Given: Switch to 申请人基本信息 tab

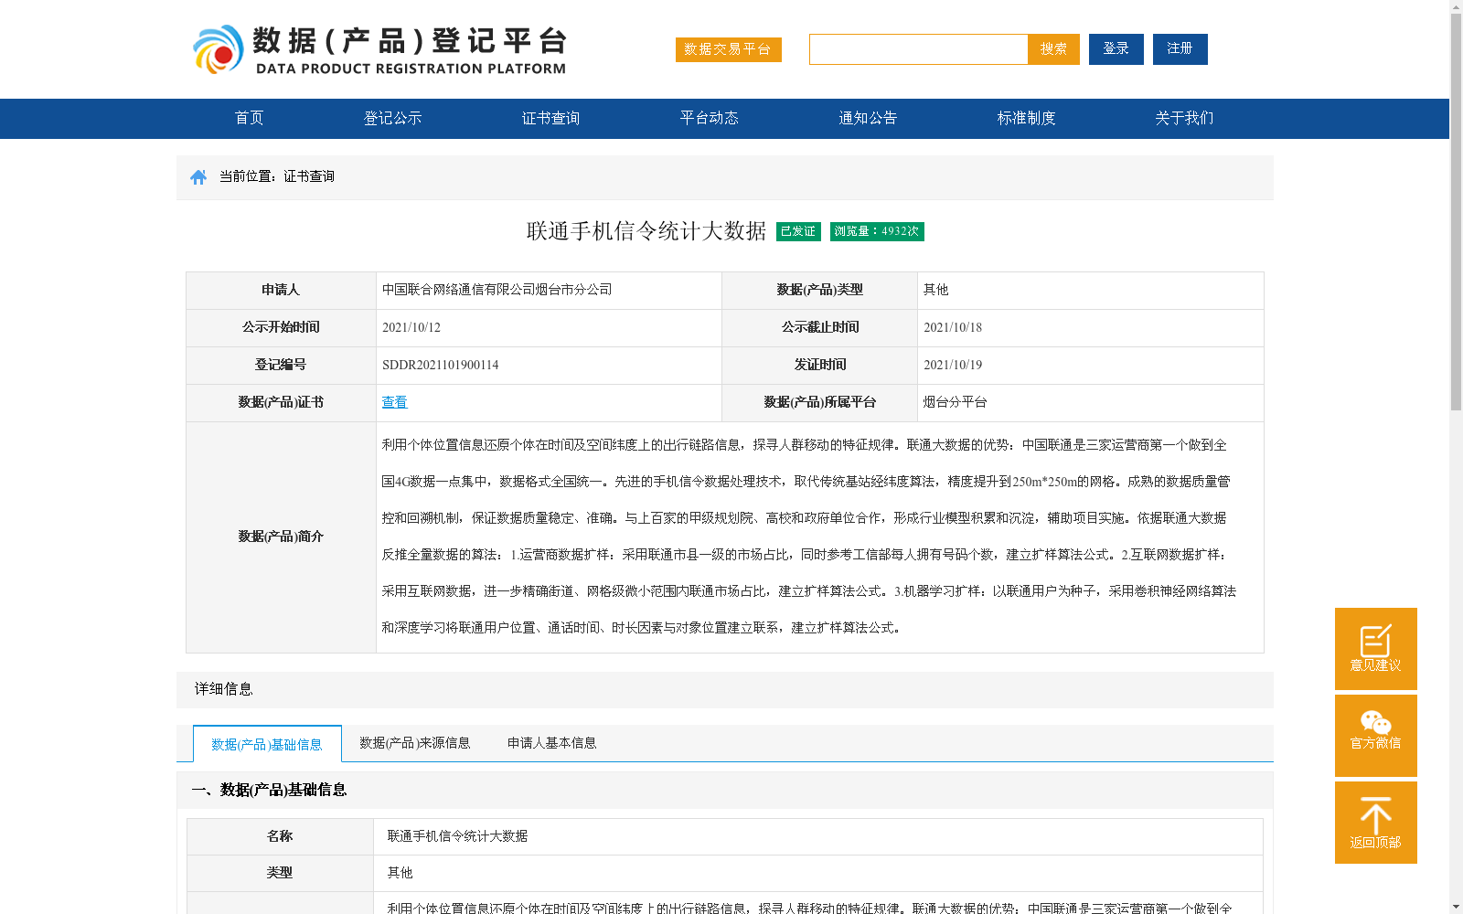Looking at the screenshot, I should (552, 743).
